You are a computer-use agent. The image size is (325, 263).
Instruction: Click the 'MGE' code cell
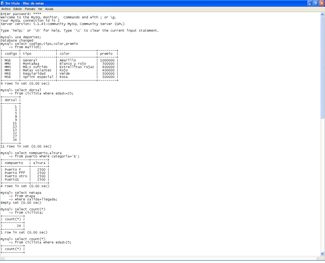pos(8,60)
